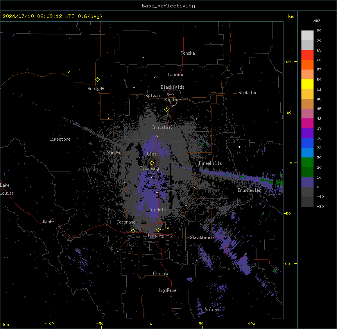This screenshot has width=337, height=329.
Task: Click the Ponoka city label
Action: coord(188,53)
